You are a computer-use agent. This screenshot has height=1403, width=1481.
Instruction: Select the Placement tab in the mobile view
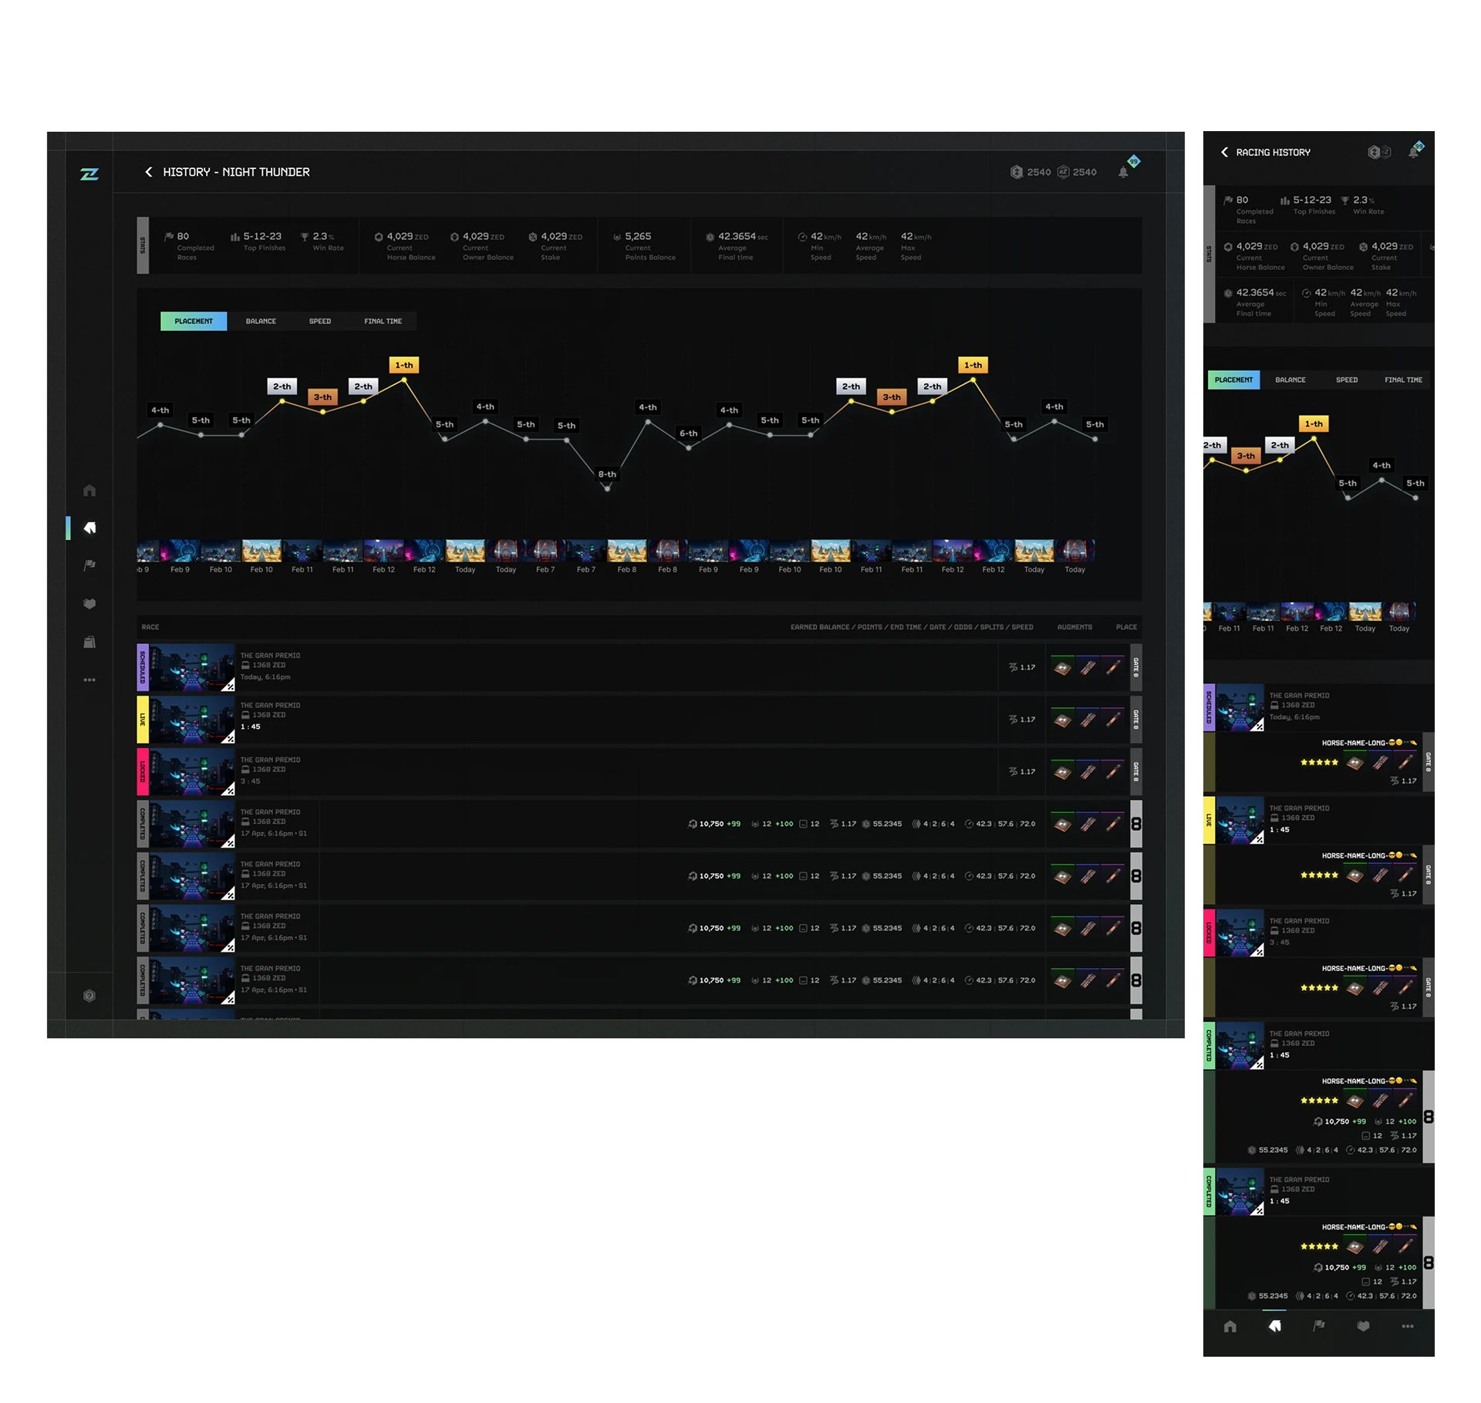click(x=1233, y=379)
